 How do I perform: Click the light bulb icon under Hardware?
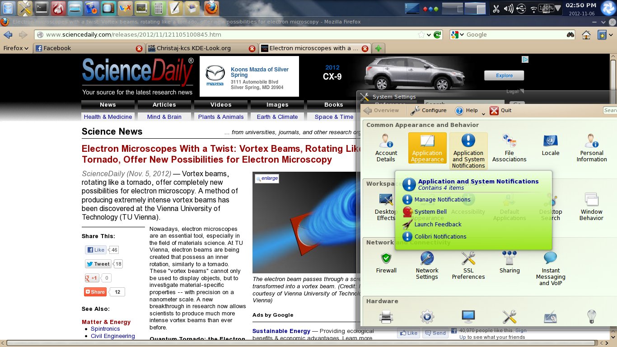592,317
